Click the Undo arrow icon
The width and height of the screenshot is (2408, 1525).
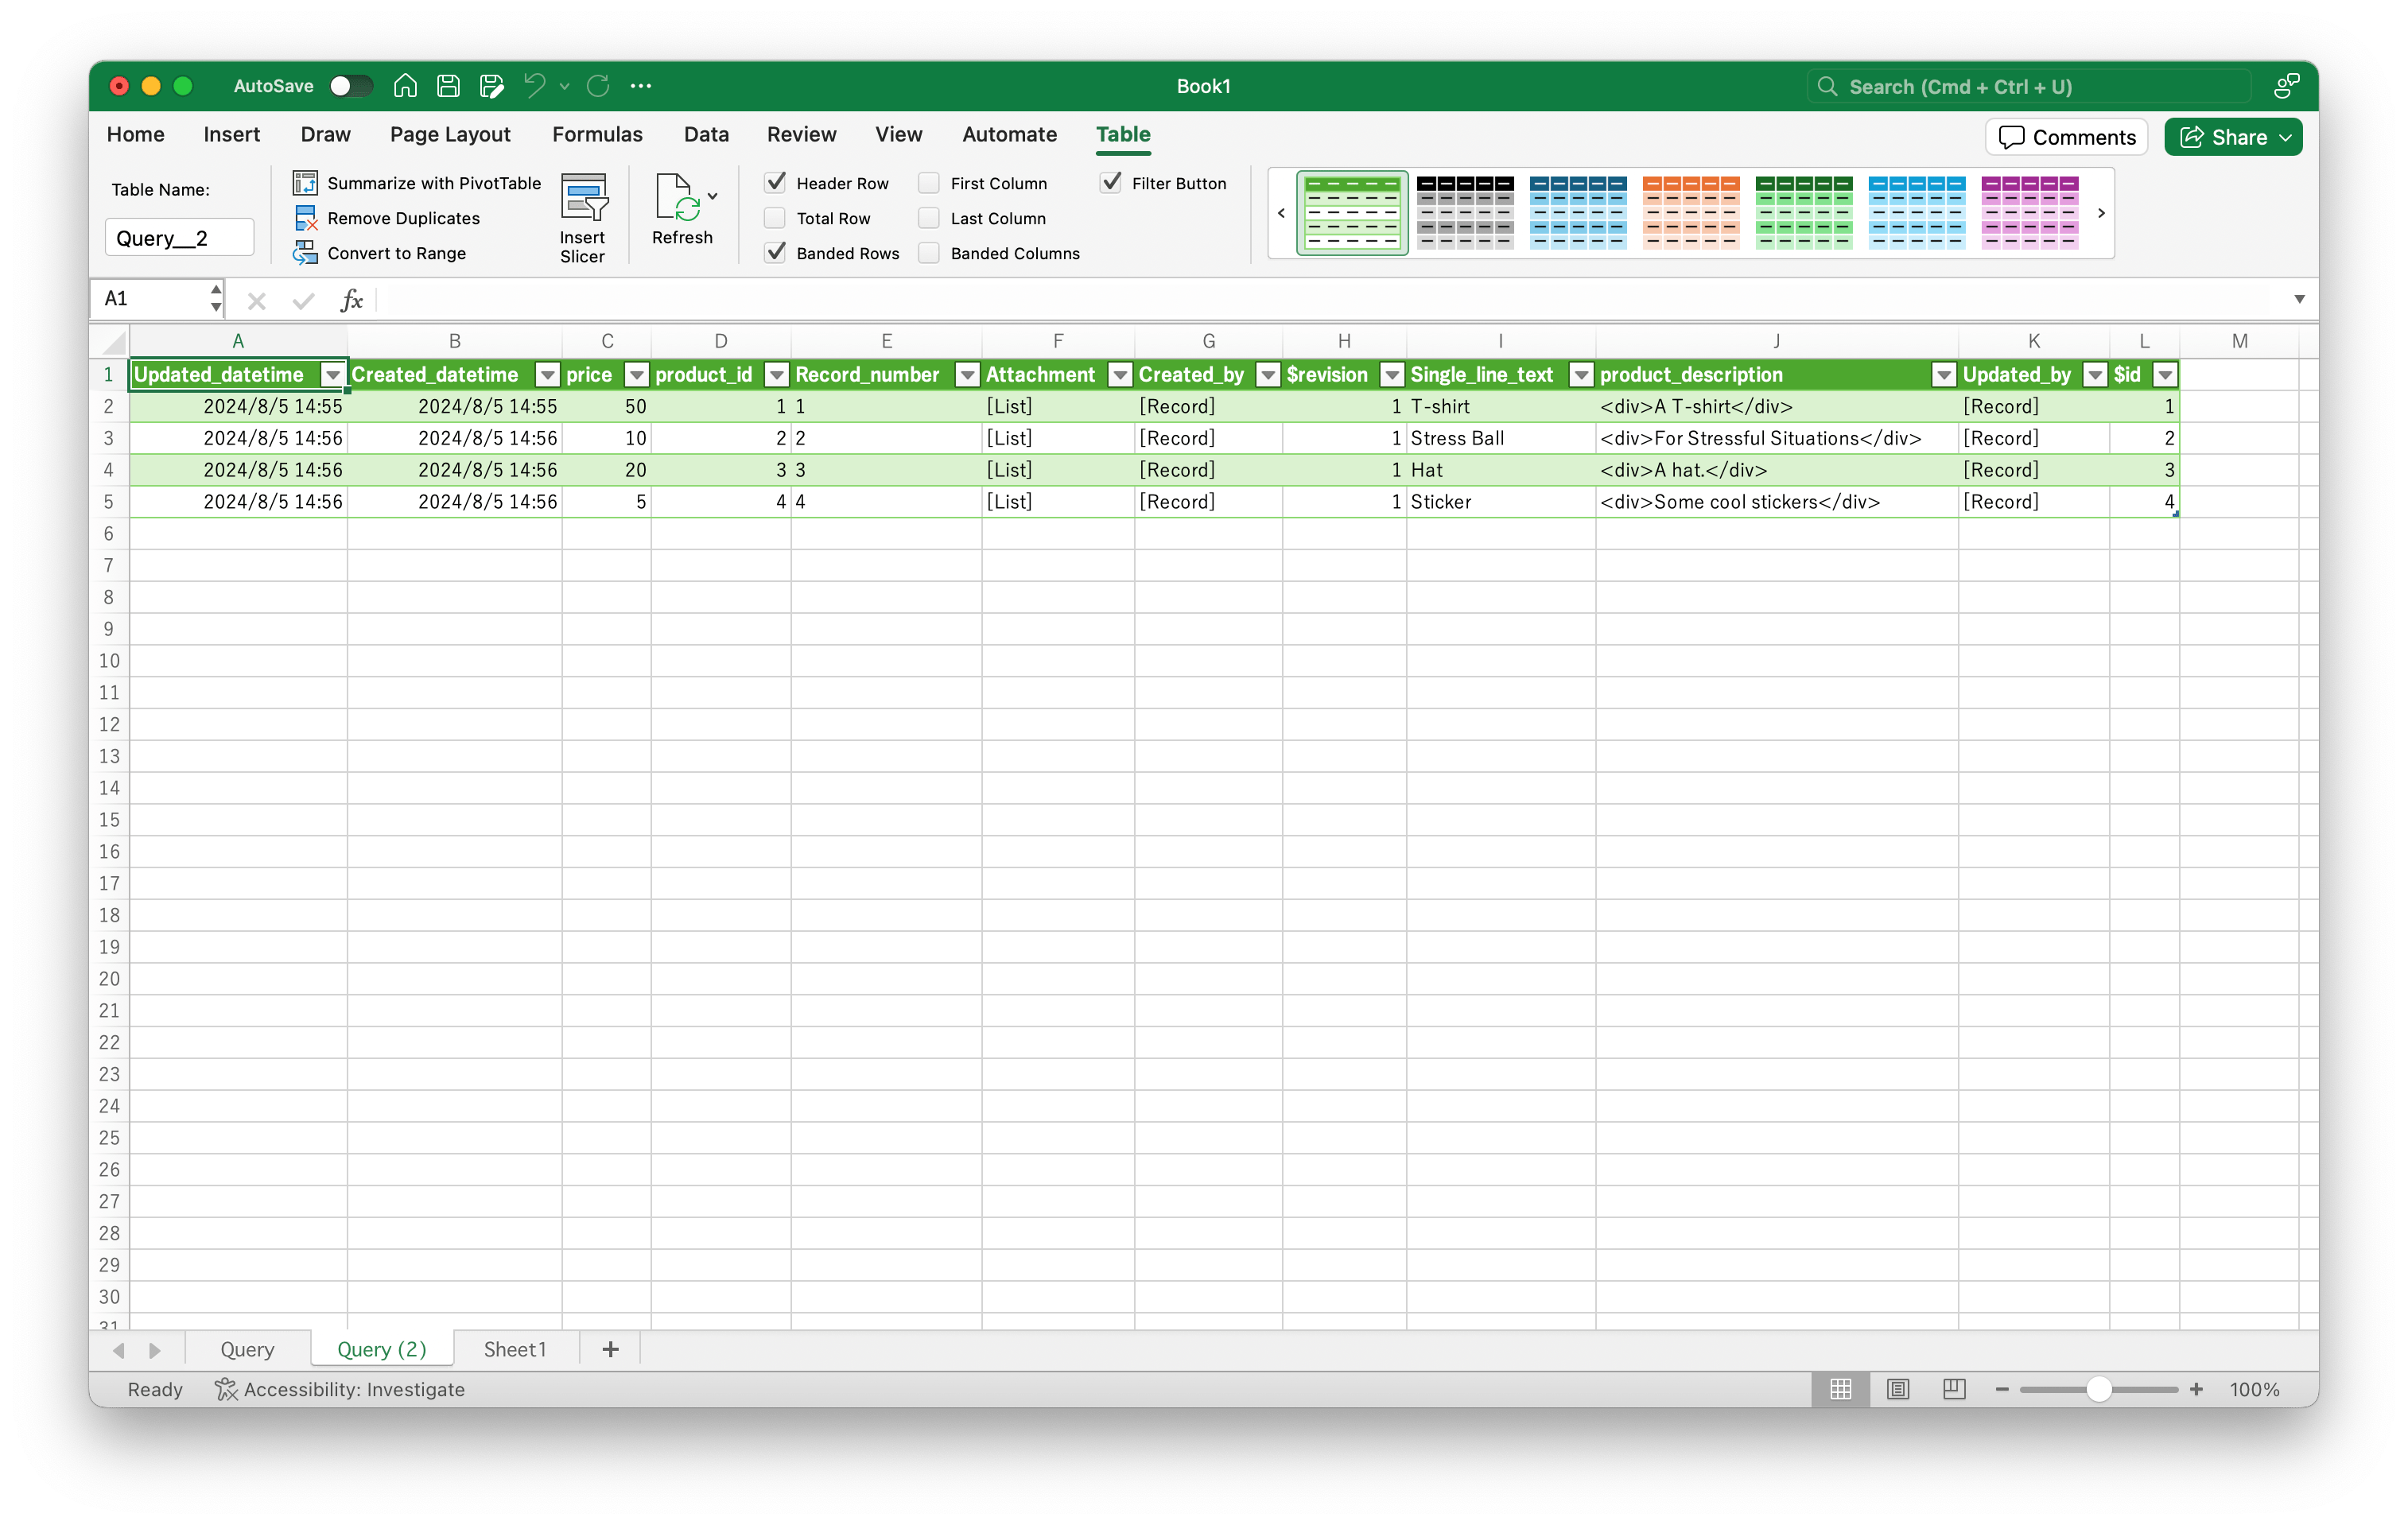[535, 86]
